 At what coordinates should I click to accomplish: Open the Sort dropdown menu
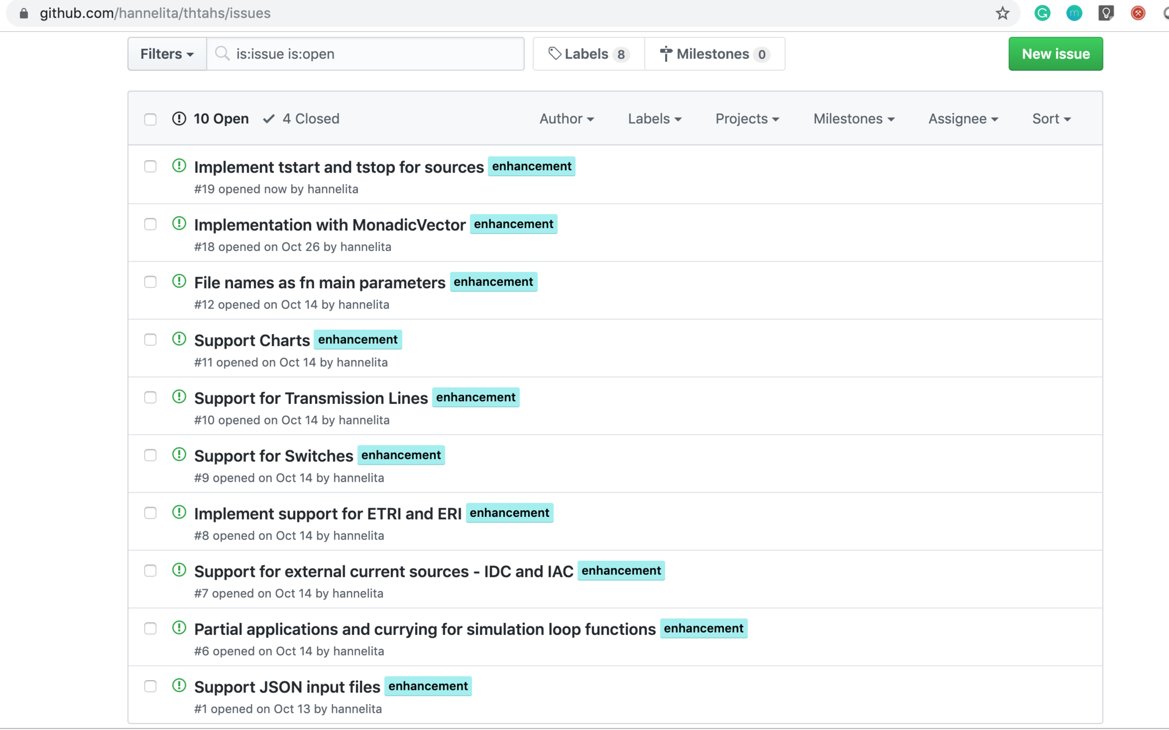click(1051, 119)
